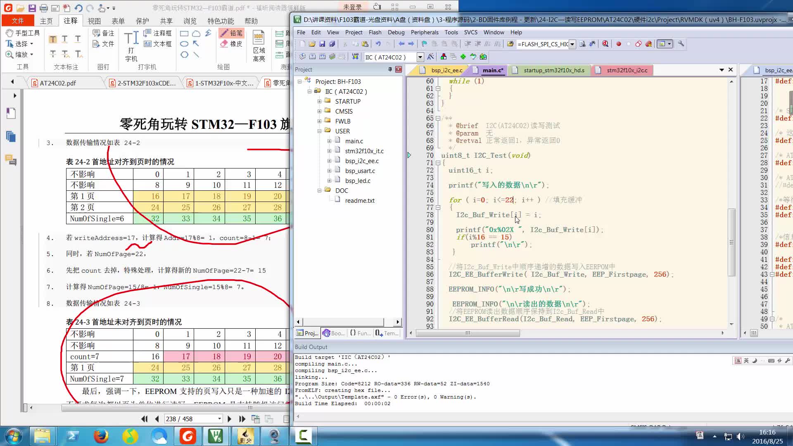Screen dimensions: 793x446
Task: Click the typewriter tool (打字机) in Foxit
Action: [x=131, y=46]
